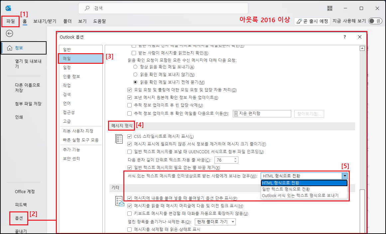Toggle 다음 및 이전 링크 표시 checkbox
The height and width of the screenshot is (234, 386).
(x=129, y=206)
